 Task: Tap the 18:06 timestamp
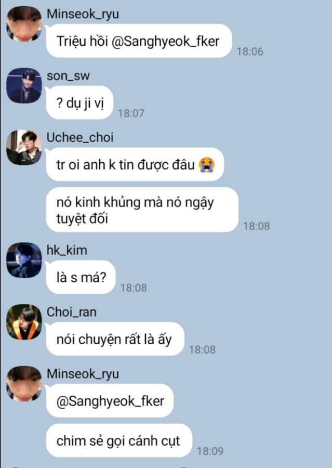click(x=250, y=51)
